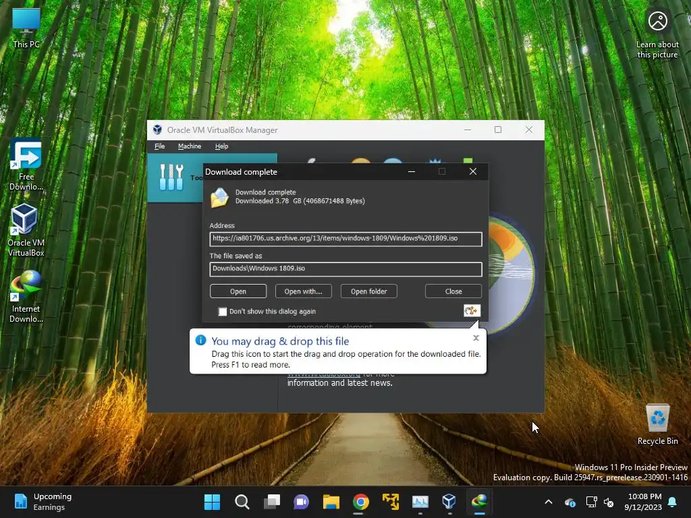
Task: Open Google Chrome from the taskbar
Action: click(360, 502)
